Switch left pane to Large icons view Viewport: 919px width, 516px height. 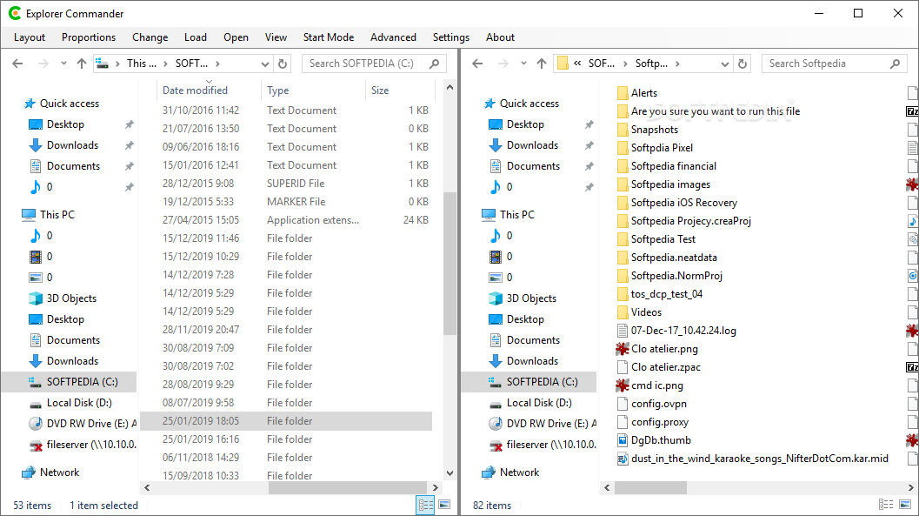click(x=445, y=505)
